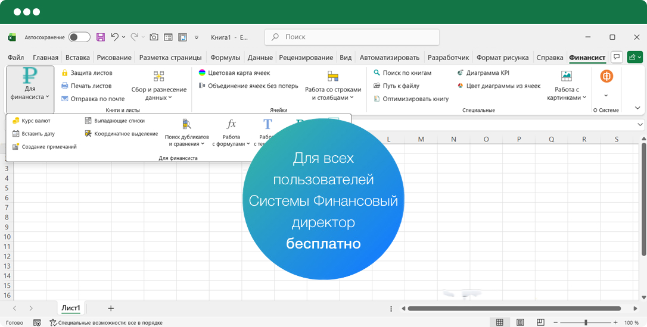Screen dimensions: 647x327
Task: Click the orange О Системе icon
Action: (x=606, y=76)
